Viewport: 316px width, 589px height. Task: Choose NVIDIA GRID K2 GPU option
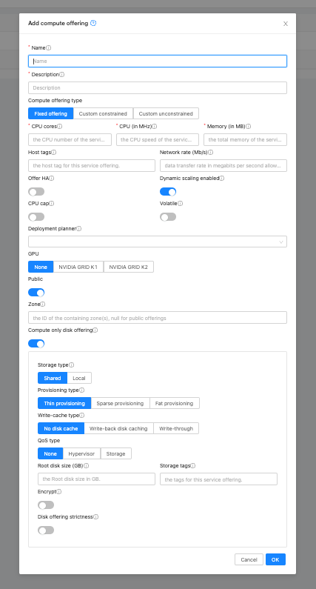128,267
